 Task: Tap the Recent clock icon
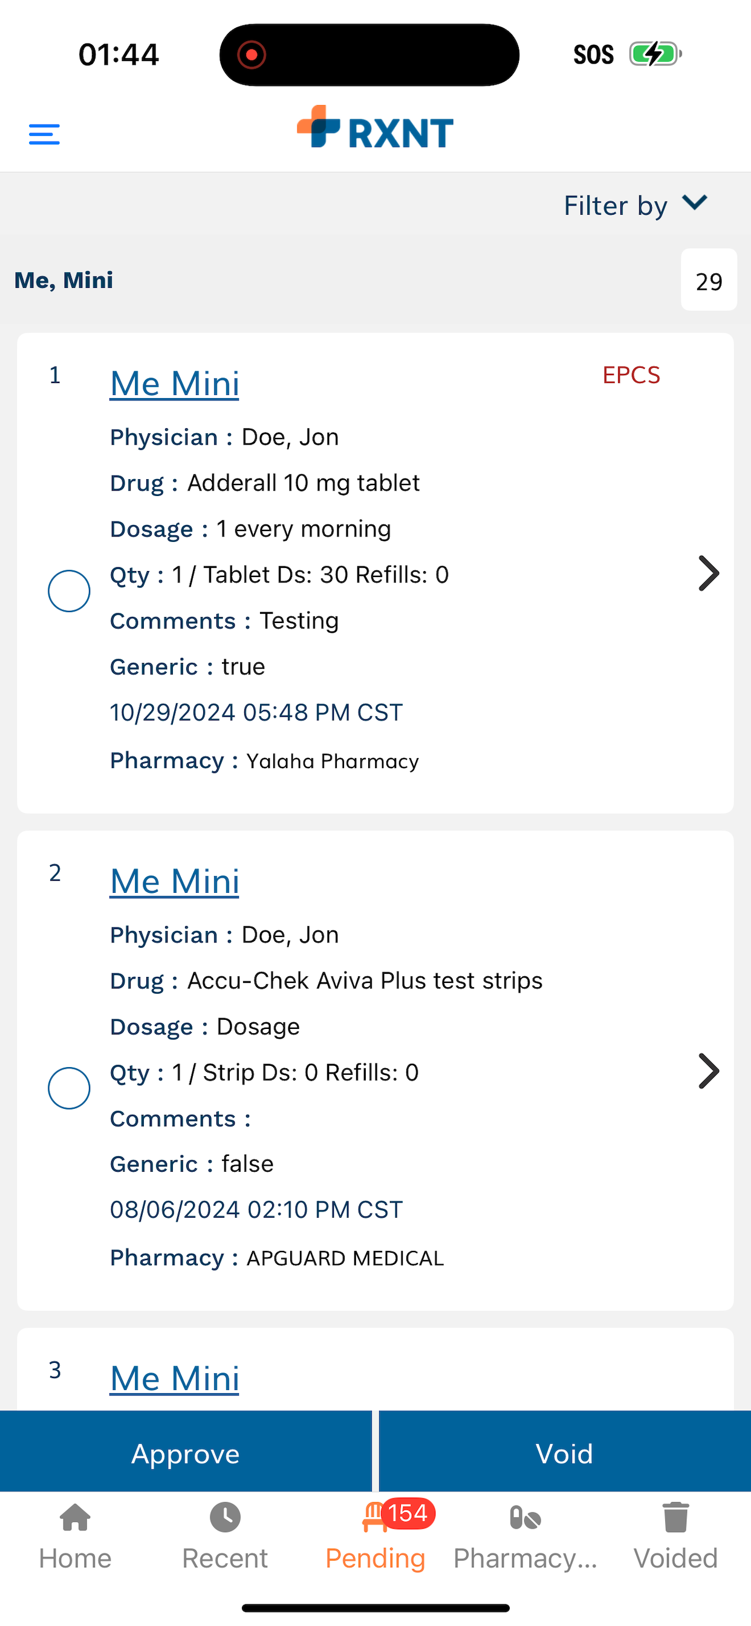click(x=226, y=1518)
